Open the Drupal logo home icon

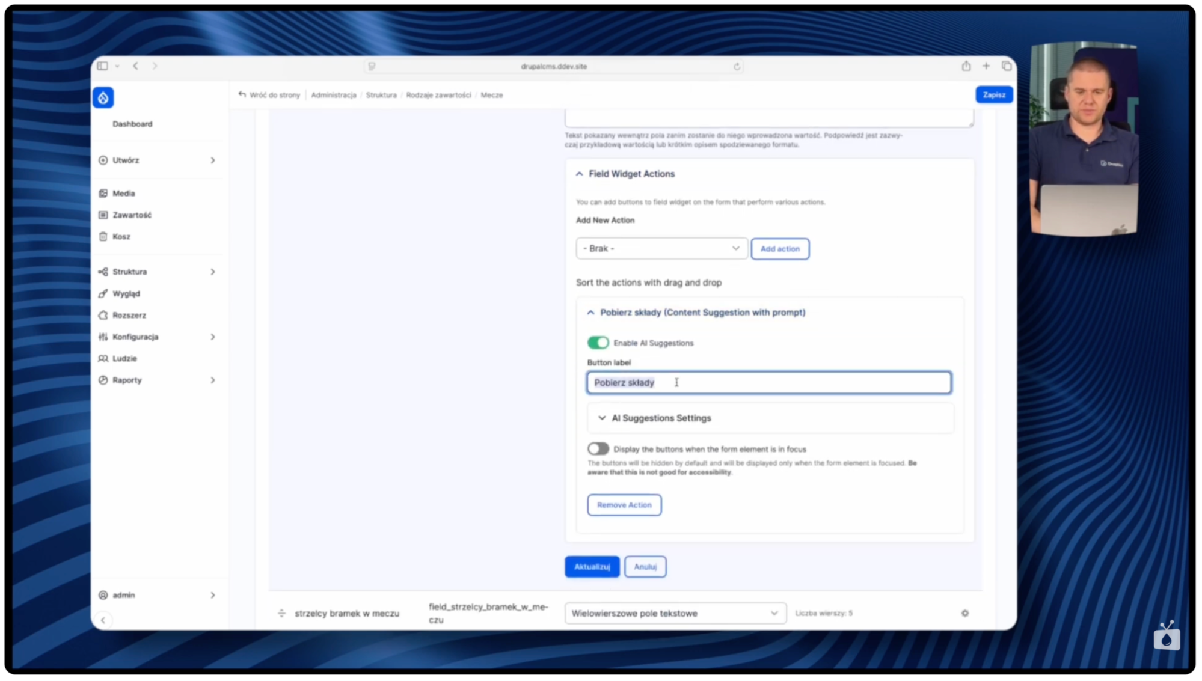point(103,97)
